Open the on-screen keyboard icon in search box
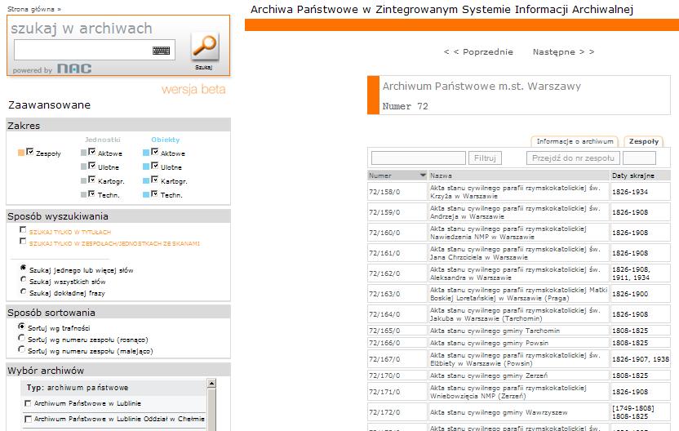The image size is (679, 431). click(x=161, y=51)
